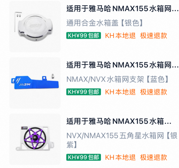
Task: Tap 极速退款 label on blue bracket item
Action: point(154,92)
